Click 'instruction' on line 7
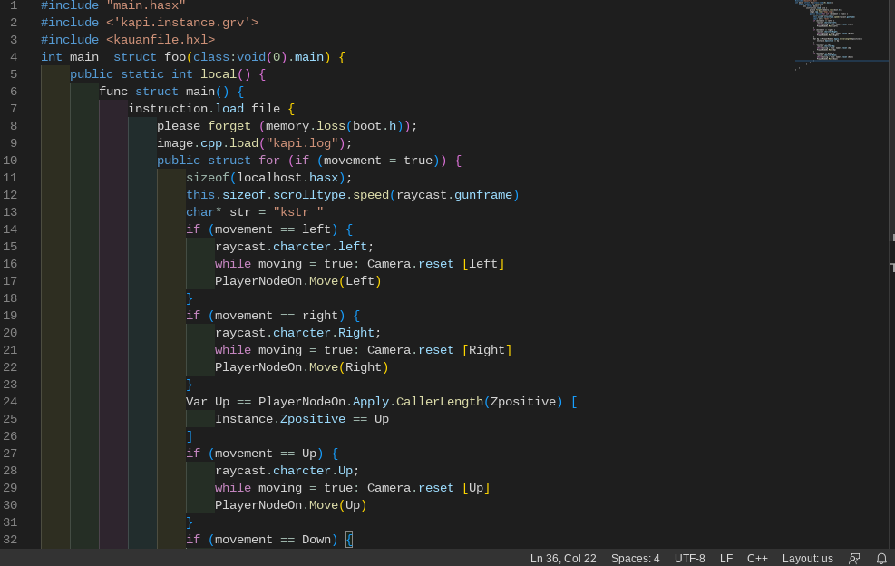Viewport: 895px width, 566px height. 168,109
